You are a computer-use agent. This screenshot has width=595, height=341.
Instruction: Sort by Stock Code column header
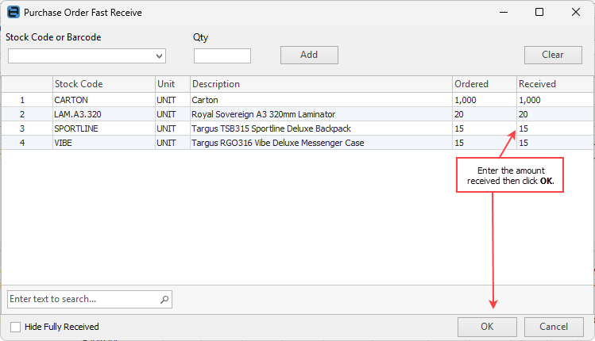tap(103, 84)
